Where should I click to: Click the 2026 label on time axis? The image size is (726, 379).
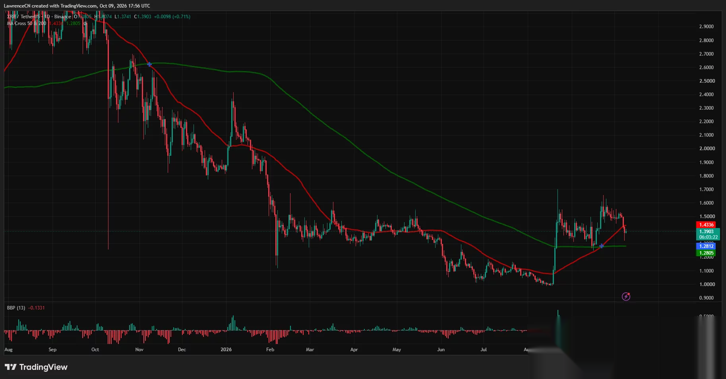pos(226,350)
